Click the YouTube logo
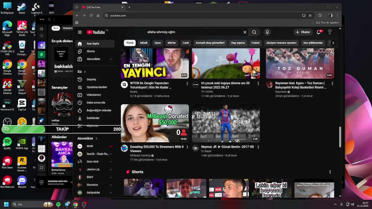The width and height of the screenshot is (372, 209). (x=96, y=32)
